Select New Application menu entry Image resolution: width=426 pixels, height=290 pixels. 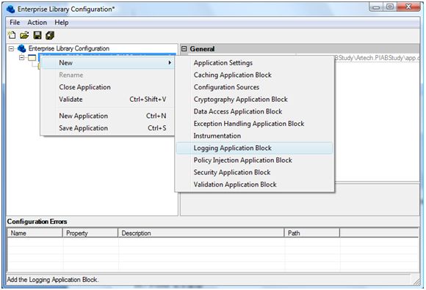point(108,116)
